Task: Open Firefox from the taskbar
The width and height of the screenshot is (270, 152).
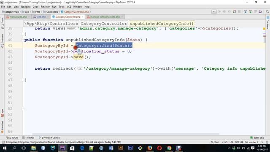Action: coord(150,148)
